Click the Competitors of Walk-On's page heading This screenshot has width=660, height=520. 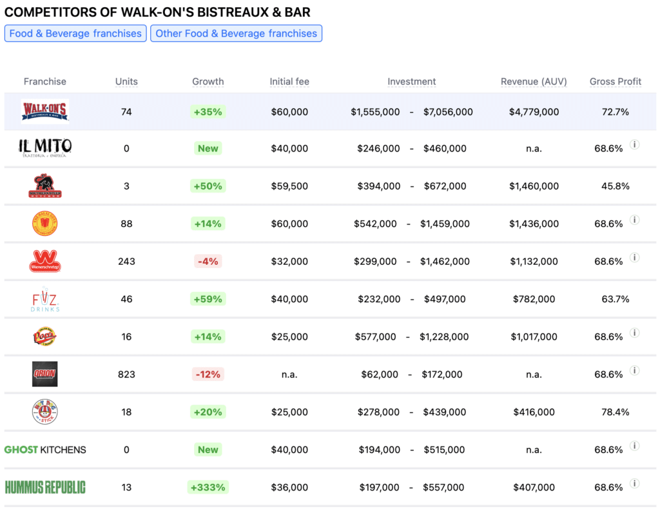(x=157, y=12)
